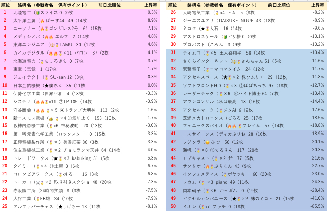Click the crossed swords icon in the トーカロ row

38,182
